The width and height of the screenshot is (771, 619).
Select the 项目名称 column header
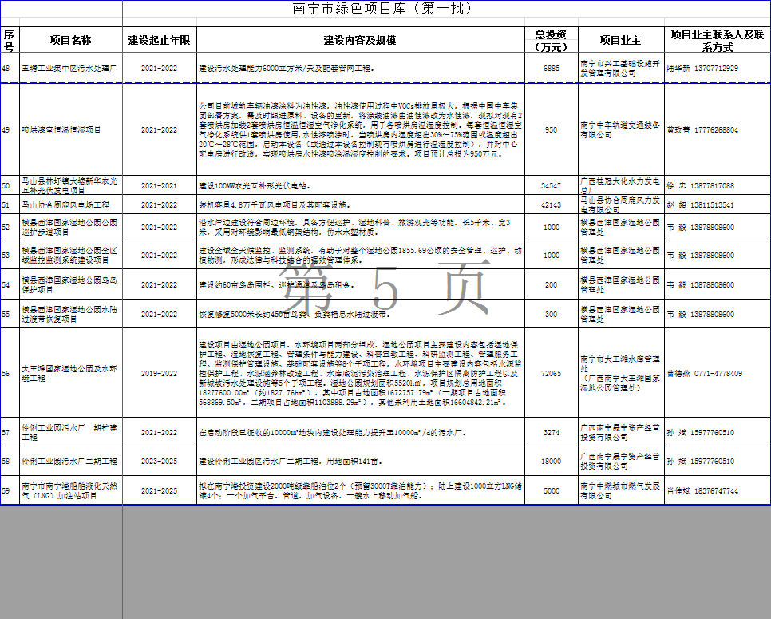coord(70,40)
